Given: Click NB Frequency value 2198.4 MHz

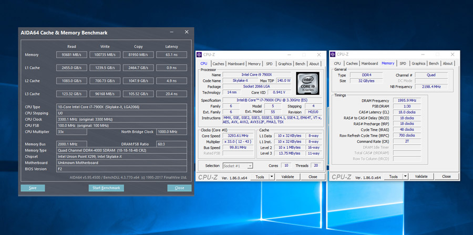Looking at the screenshot, I should (x=431, y=87).
